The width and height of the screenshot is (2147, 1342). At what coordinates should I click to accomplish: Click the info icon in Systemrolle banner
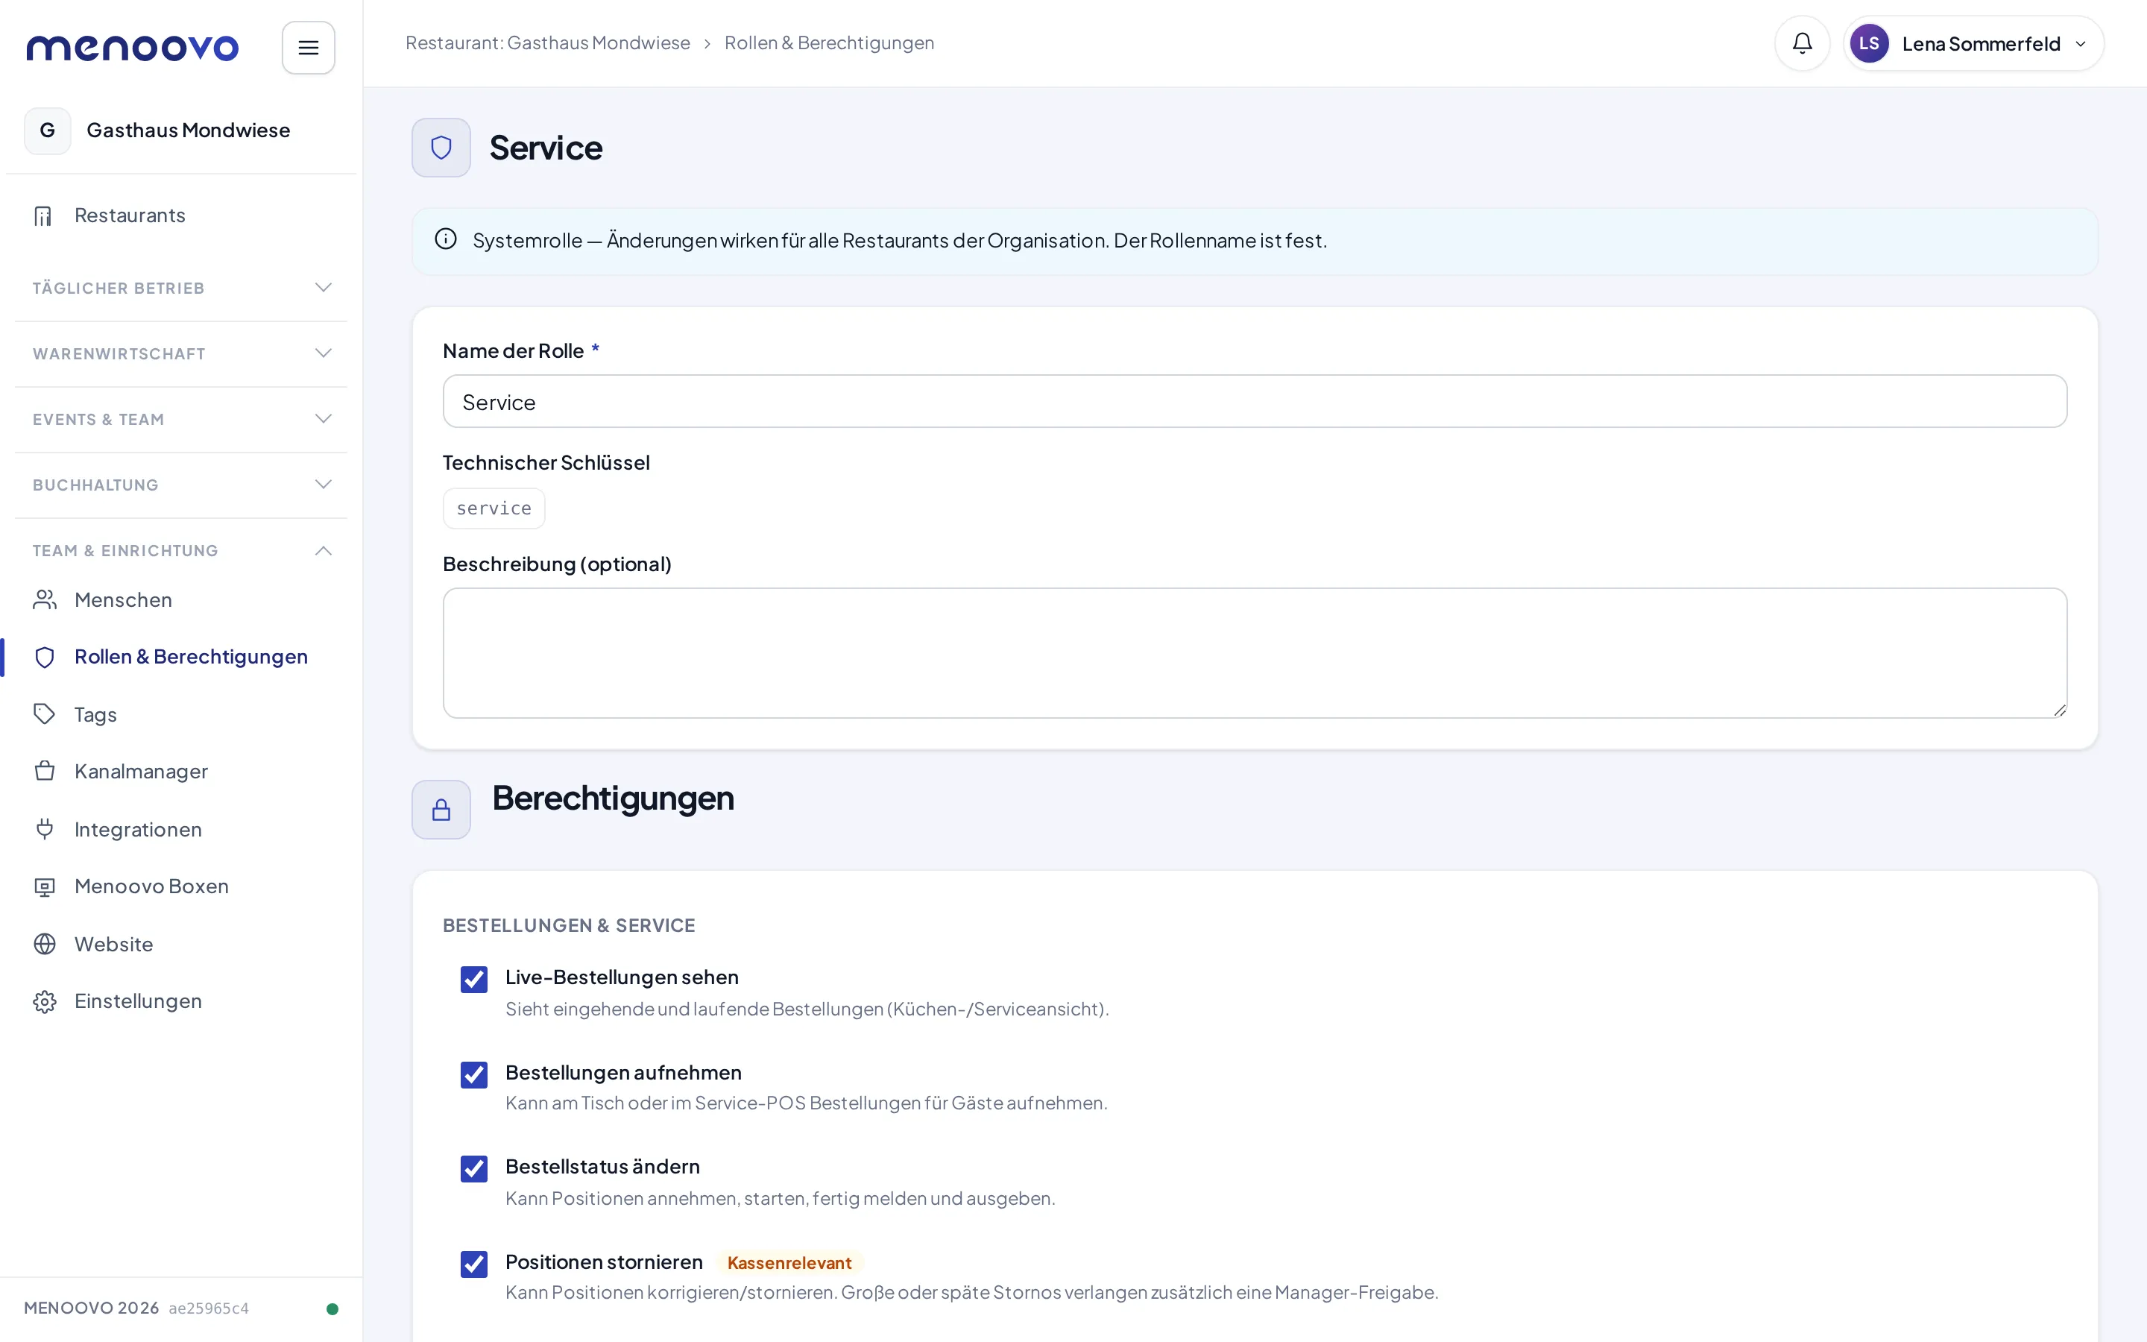pos(445,239)
